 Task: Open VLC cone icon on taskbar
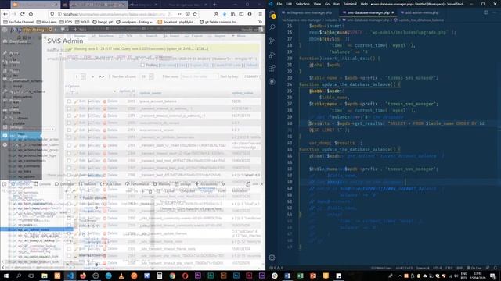click(x=121, y=276)
